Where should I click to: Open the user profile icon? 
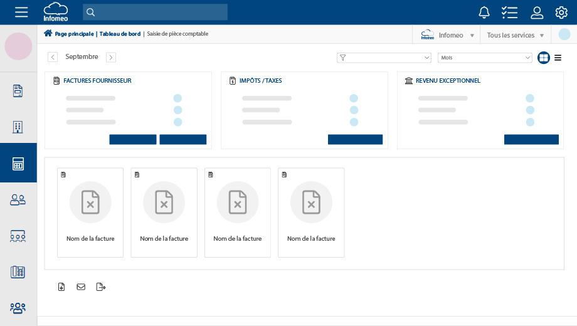click(537, 12)
